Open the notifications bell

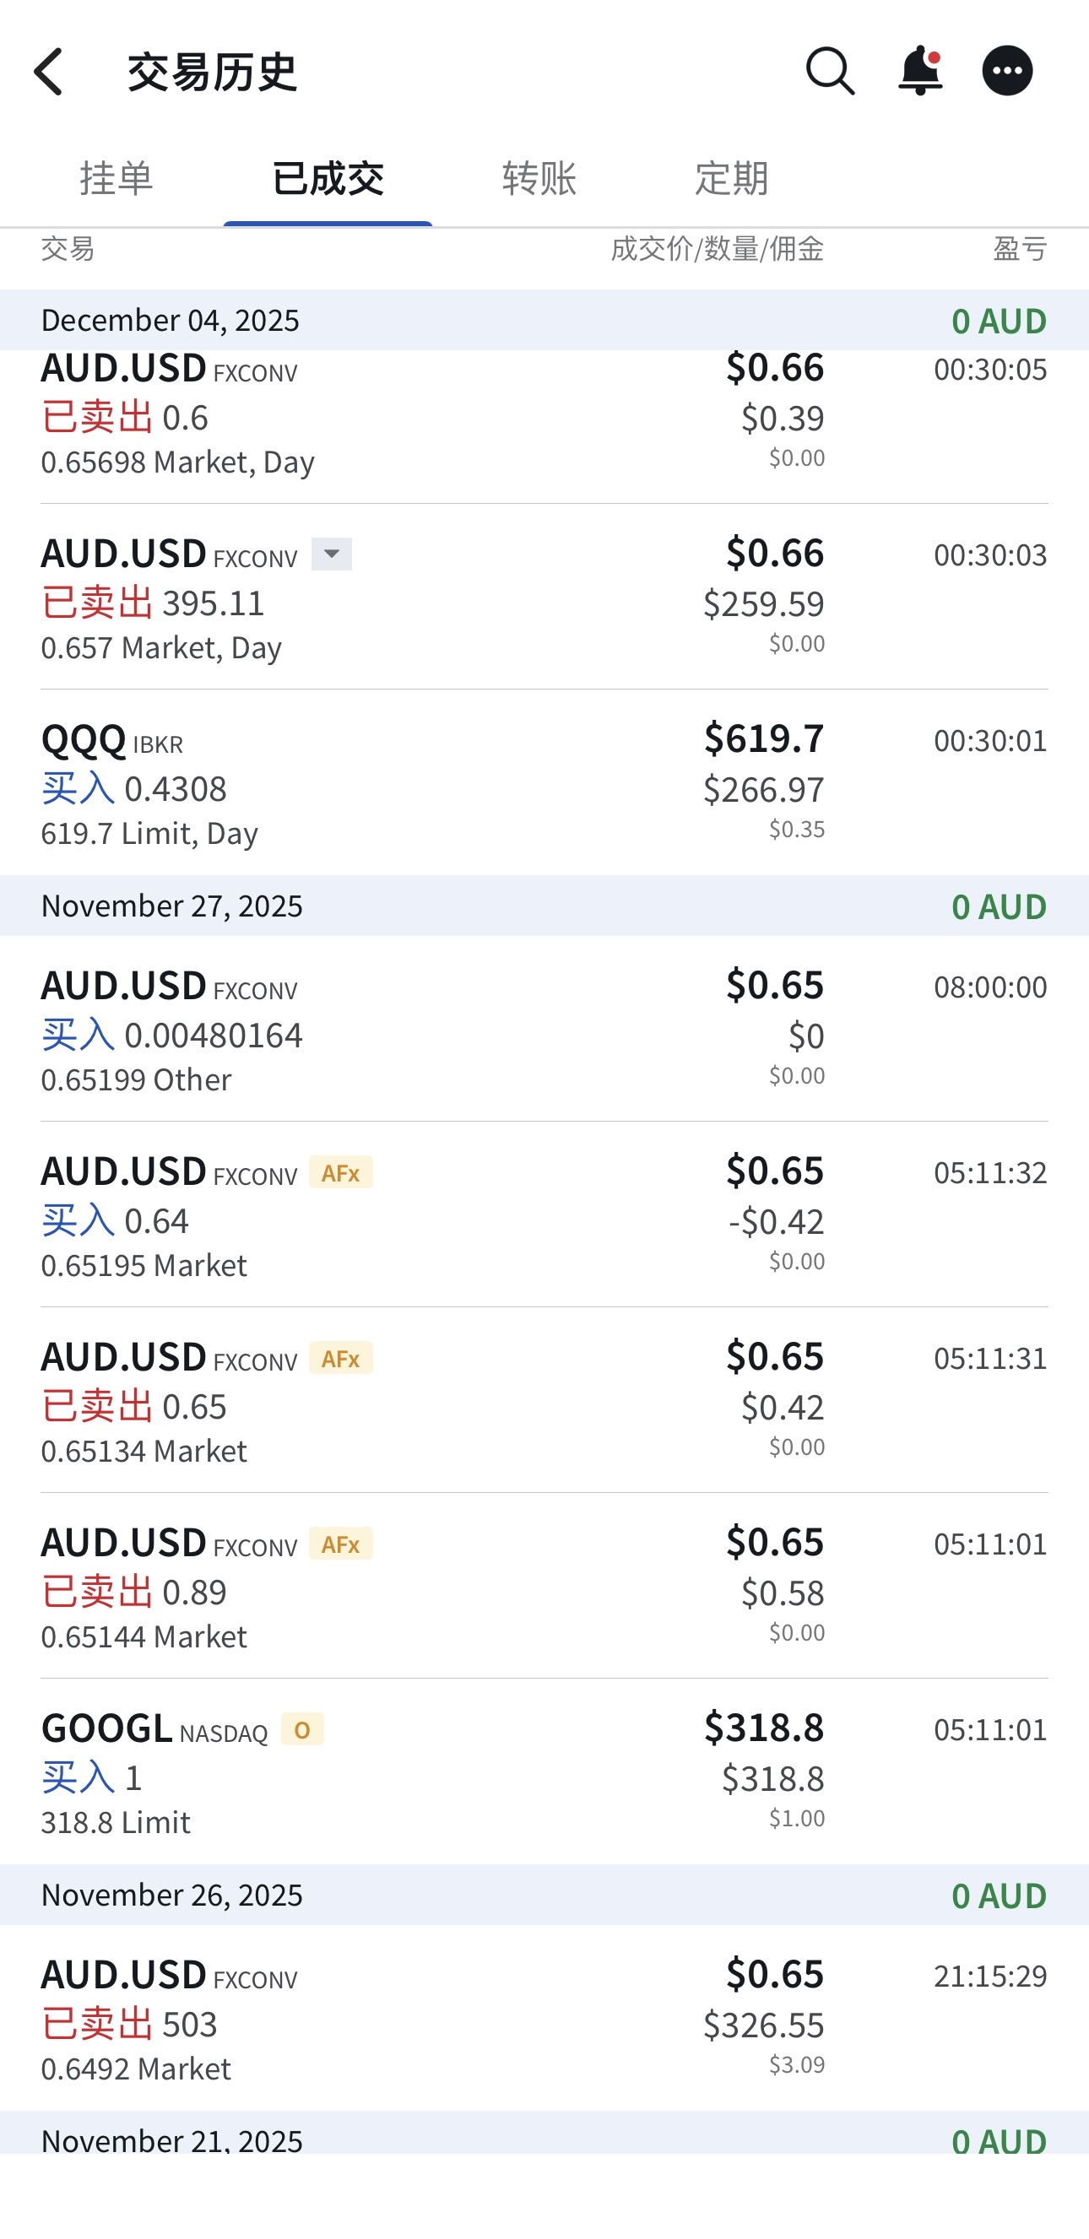click(x=919, y=71)
